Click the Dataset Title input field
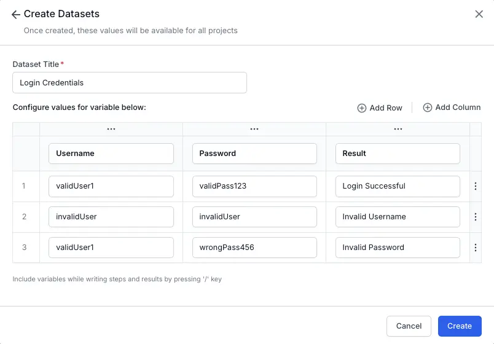494x344 pixels. point(130,83)
